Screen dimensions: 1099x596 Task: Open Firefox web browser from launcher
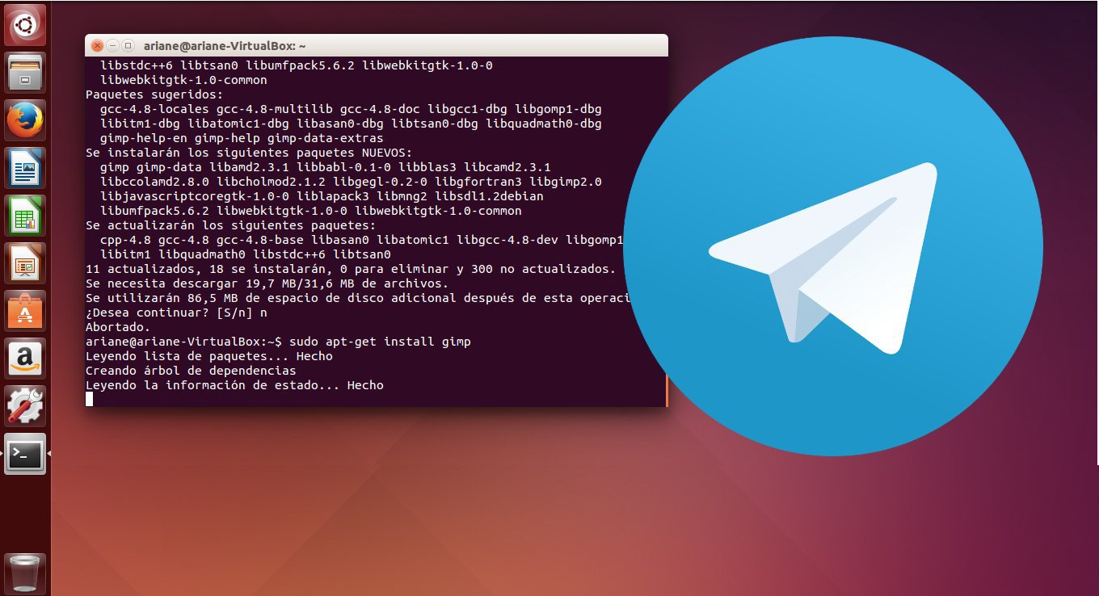[25, 120]
